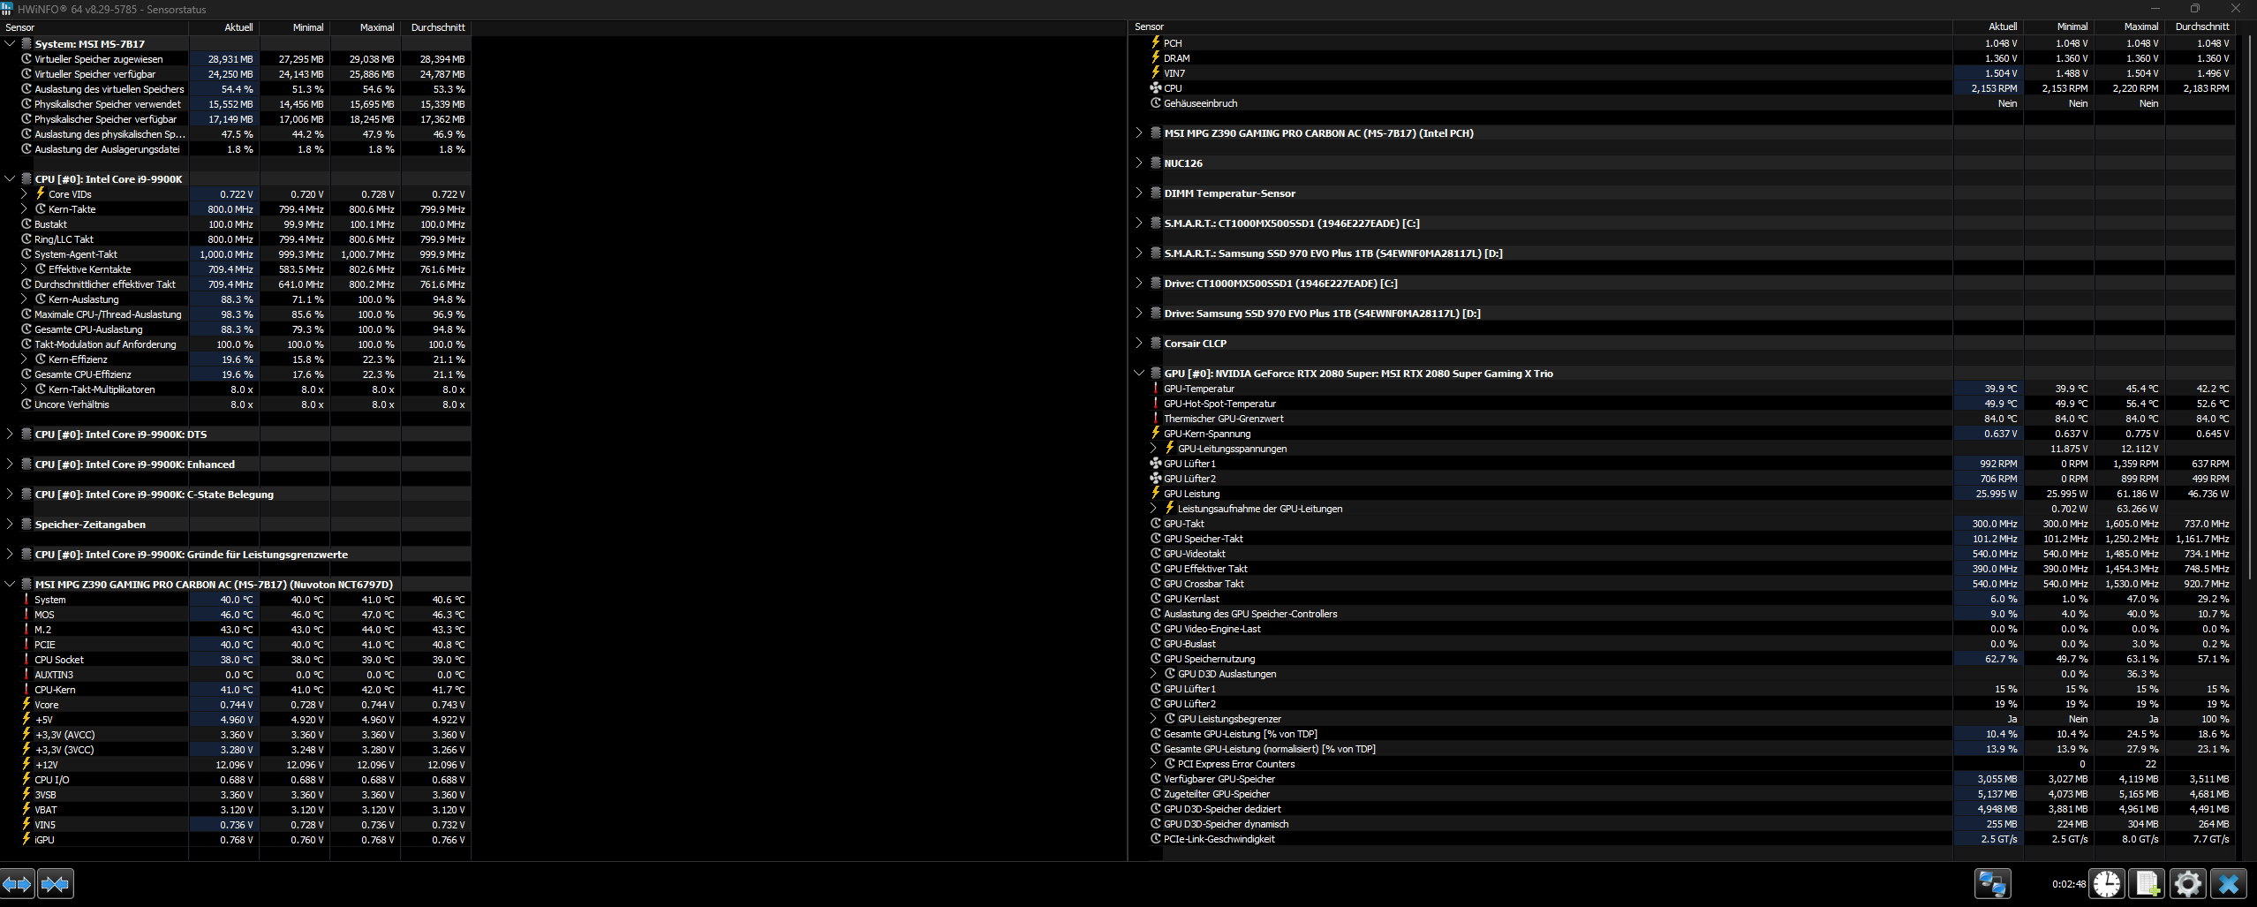This screenshot has height=907, width=2257.
Task: Click the Thermischer GPU-Grenzwert label
Action: click(x=1224, y=419)
